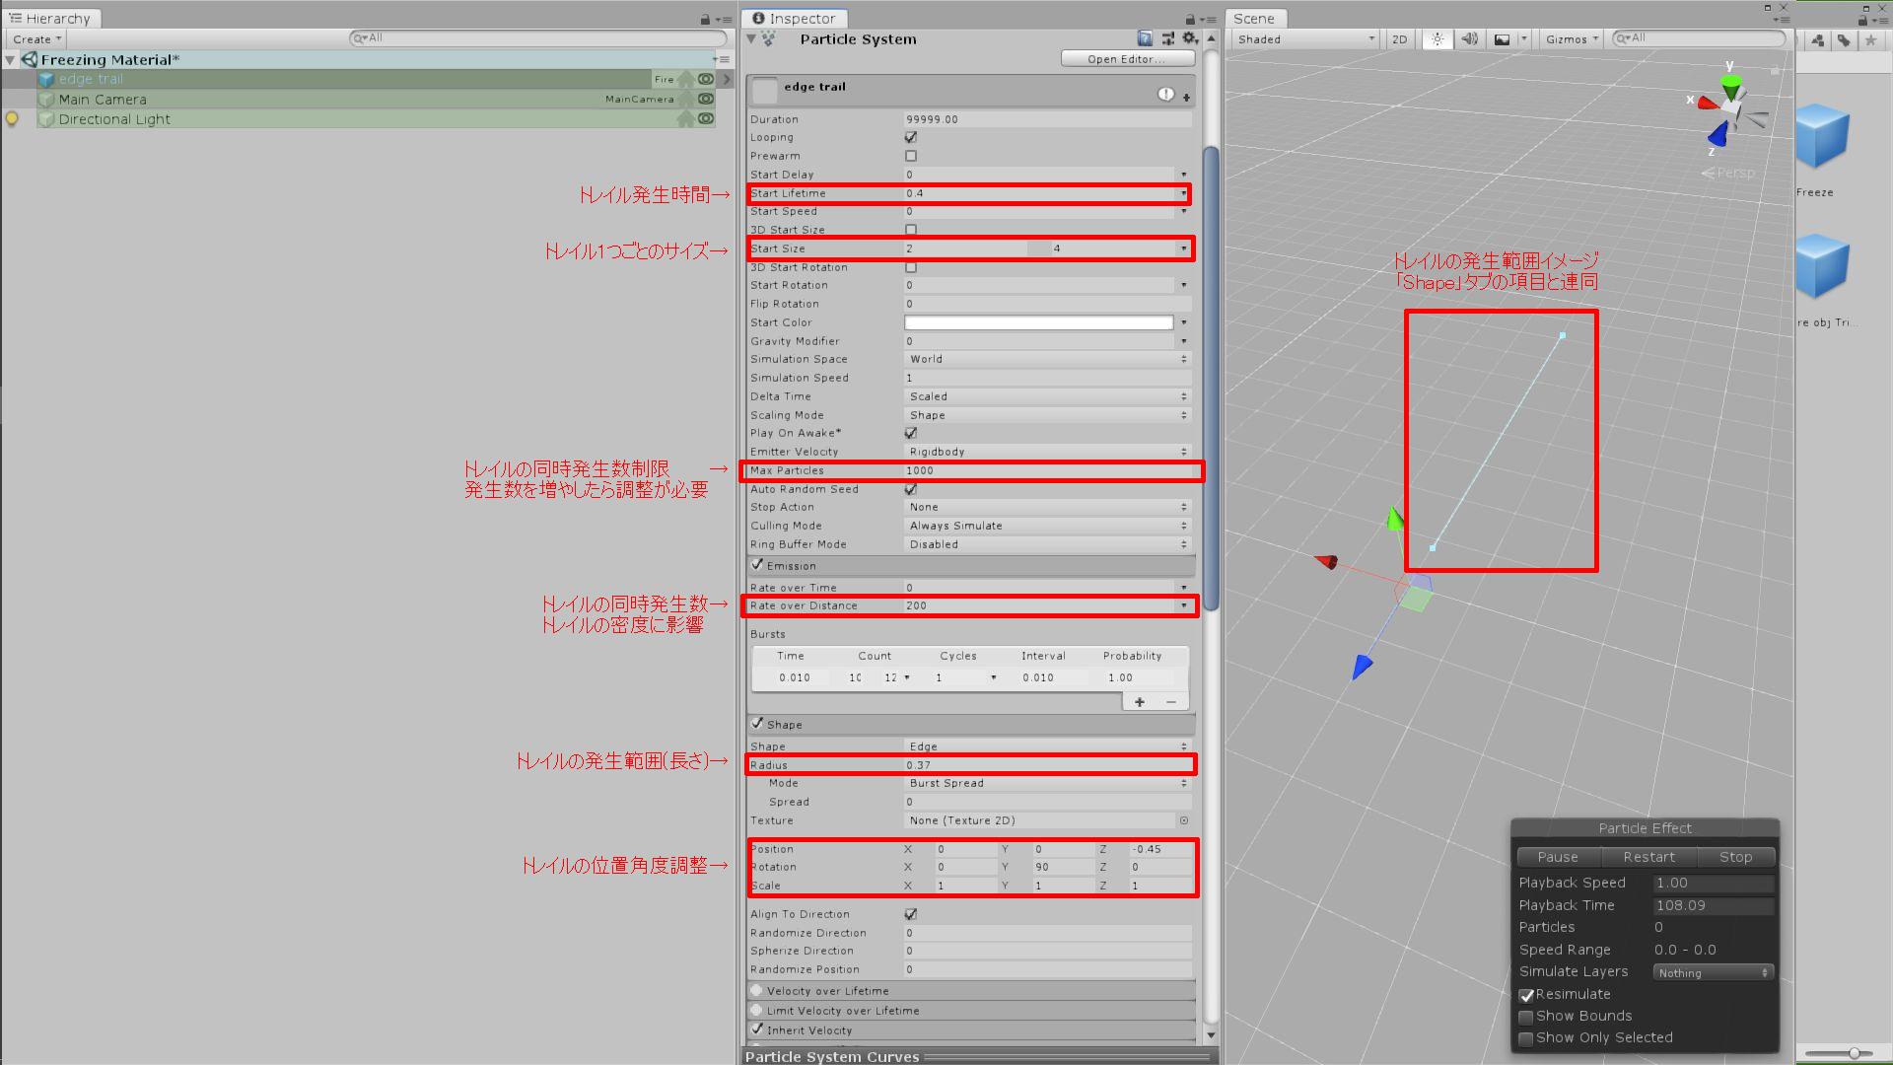Open the Shaded draw mode dropdown

(x=1305, y=39)
